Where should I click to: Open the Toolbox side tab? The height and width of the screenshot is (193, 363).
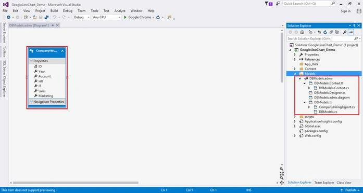pyautogui.click(x=4, y=52)
